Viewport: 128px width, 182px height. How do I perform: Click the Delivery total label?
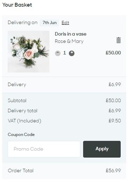coord(23,111)
